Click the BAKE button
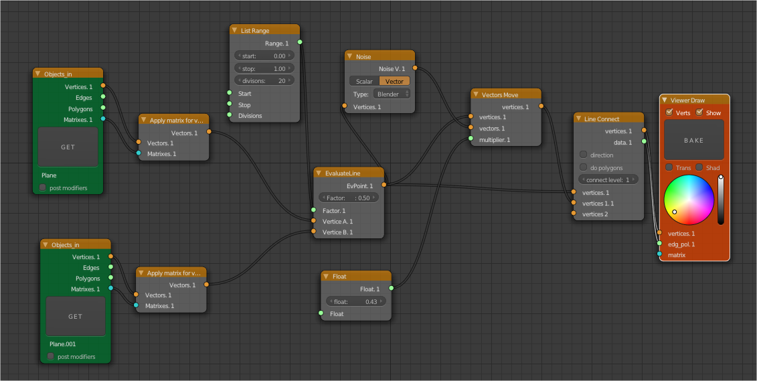757x381 pixels. pos(694,140)
